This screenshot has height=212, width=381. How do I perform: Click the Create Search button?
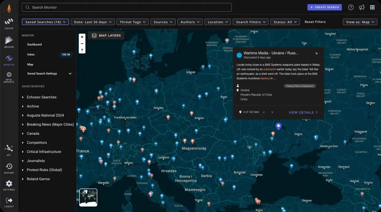tap(324, 7)
